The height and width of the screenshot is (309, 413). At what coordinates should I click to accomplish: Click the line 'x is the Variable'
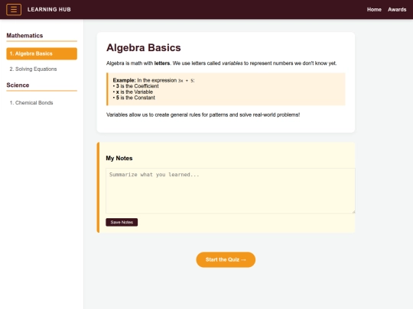[133, 92]
